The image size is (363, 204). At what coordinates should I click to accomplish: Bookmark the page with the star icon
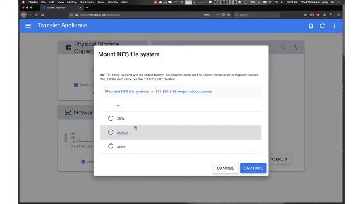point(229,15)
